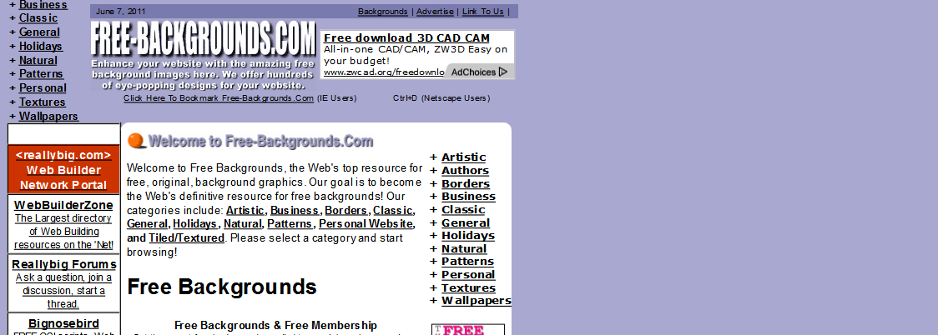Open Classic in the left sidebar menu
Screen dimensions: 938x335
tap(38, 17)
